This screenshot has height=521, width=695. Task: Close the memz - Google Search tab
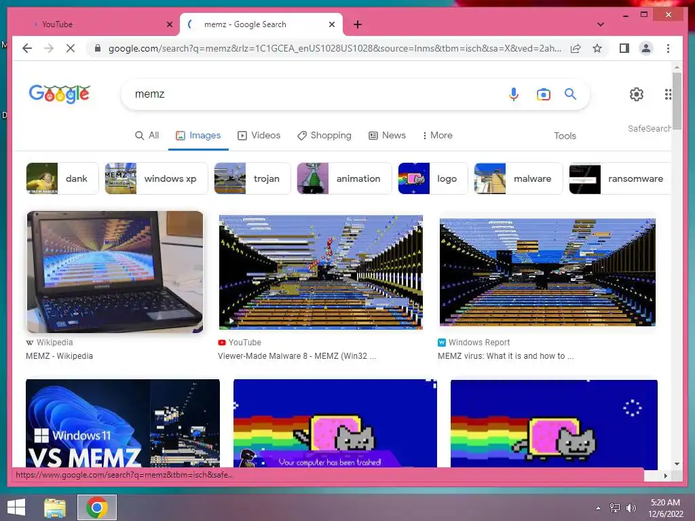331,24
